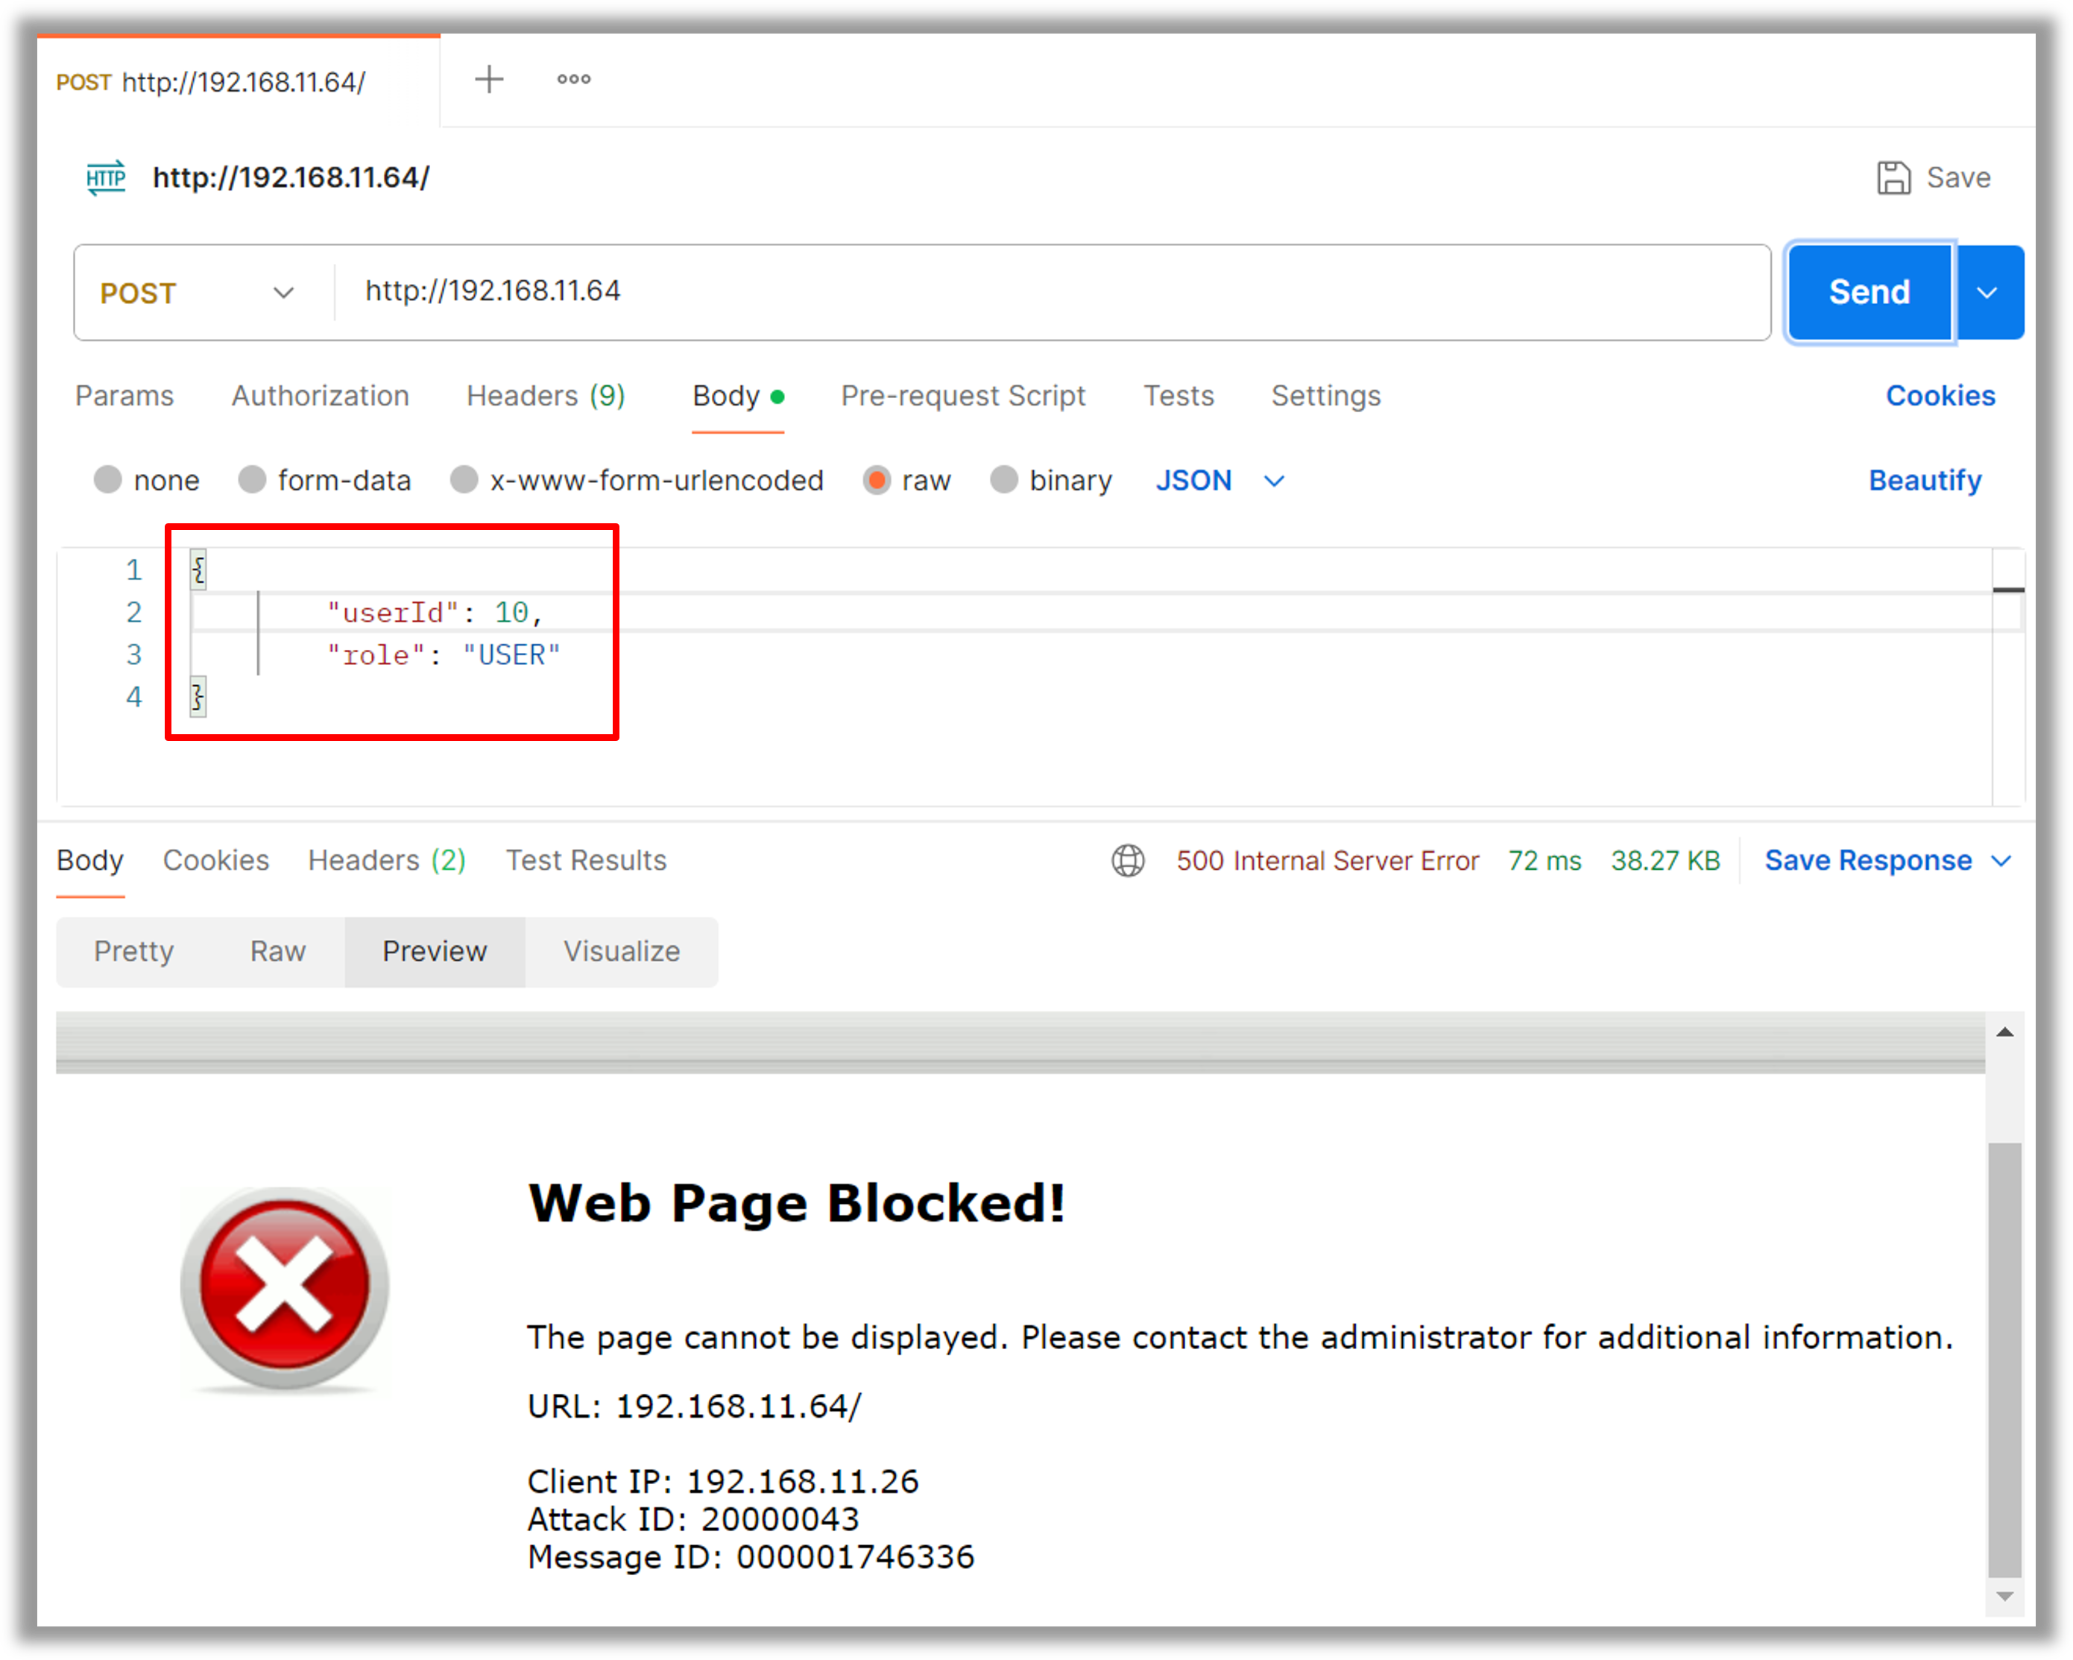This screenshot has width=2073, height=1660.
Task: Click the HTTP badge beside the request URL
Action: (x=106, y=177)
